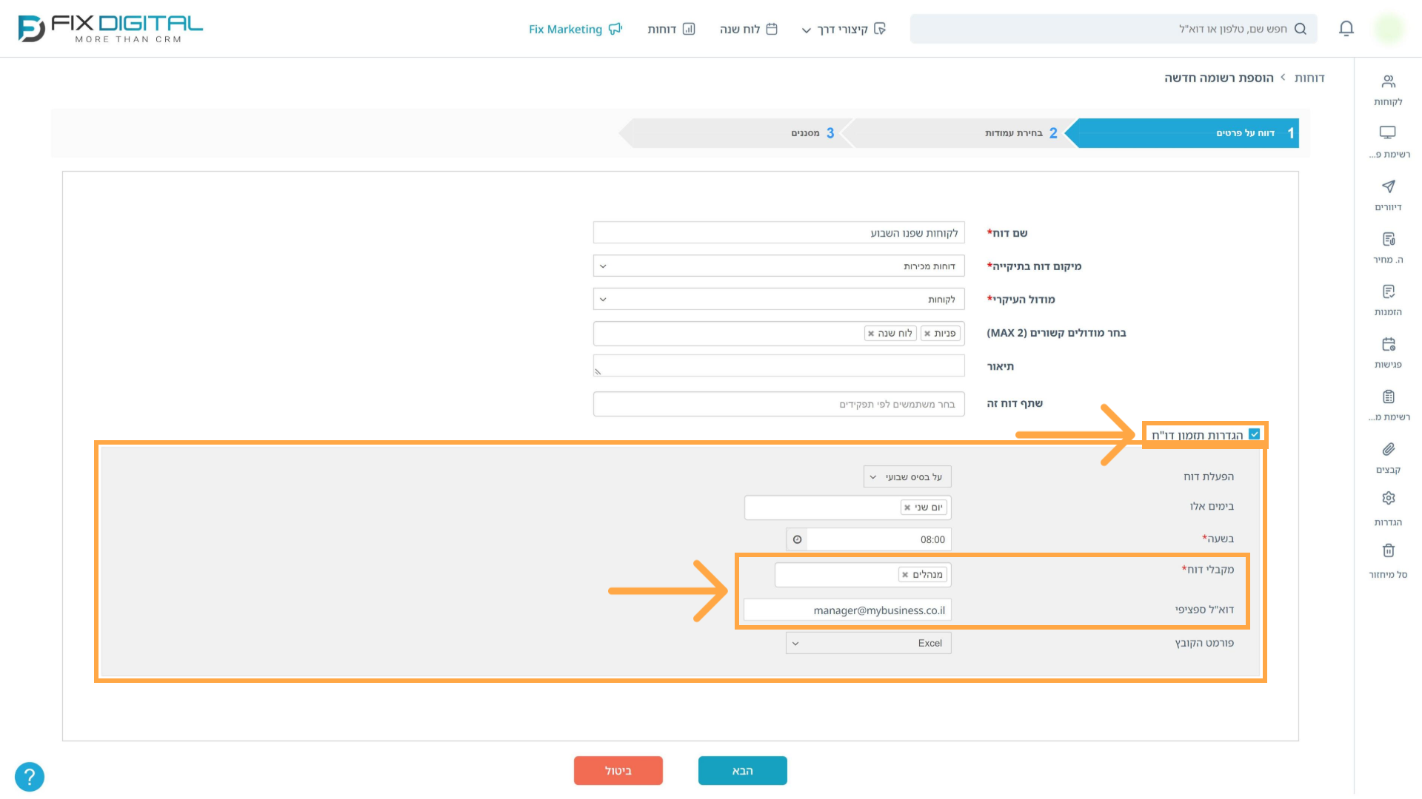Click the specific email input field

pos(847,610)
